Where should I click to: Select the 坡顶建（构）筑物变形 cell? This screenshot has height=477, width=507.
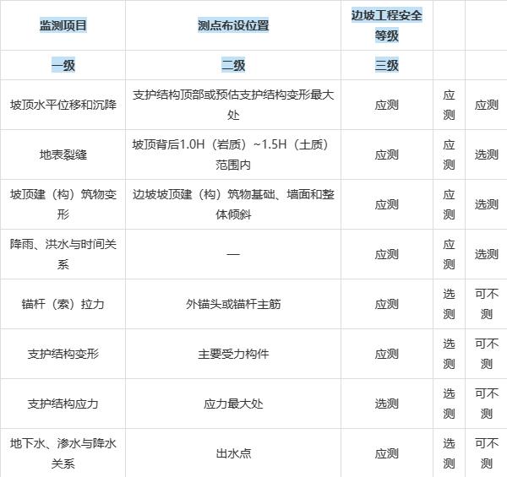63,204
